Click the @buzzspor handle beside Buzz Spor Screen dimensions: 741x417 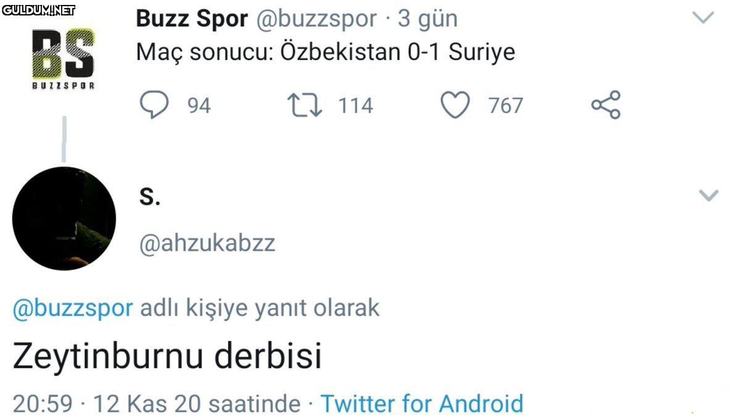coord(315,19)
